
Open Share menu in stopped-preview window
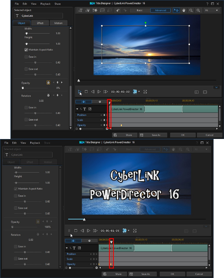coord(57,4)
